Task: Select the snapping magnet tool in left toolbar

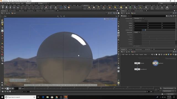Action: pyautogui.click(x=2, y=55)
